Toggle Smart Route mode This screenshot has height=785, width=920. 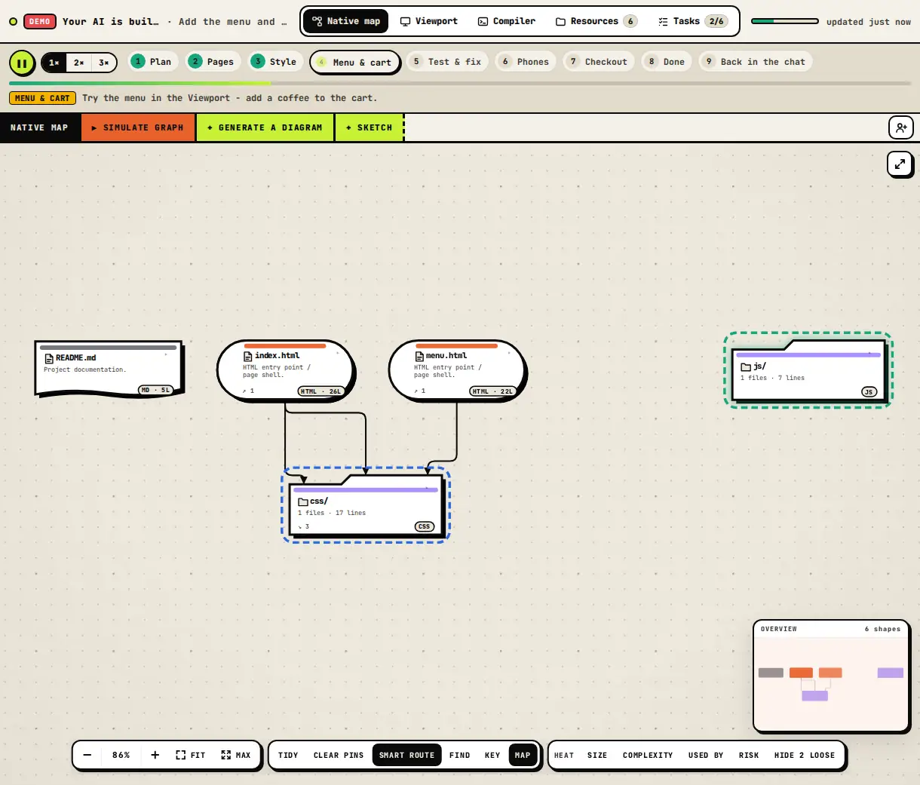coord(406,755)
